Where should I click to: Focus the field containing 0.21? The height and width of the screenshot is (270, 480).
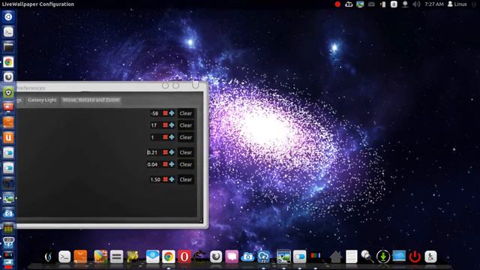(154, 152)
